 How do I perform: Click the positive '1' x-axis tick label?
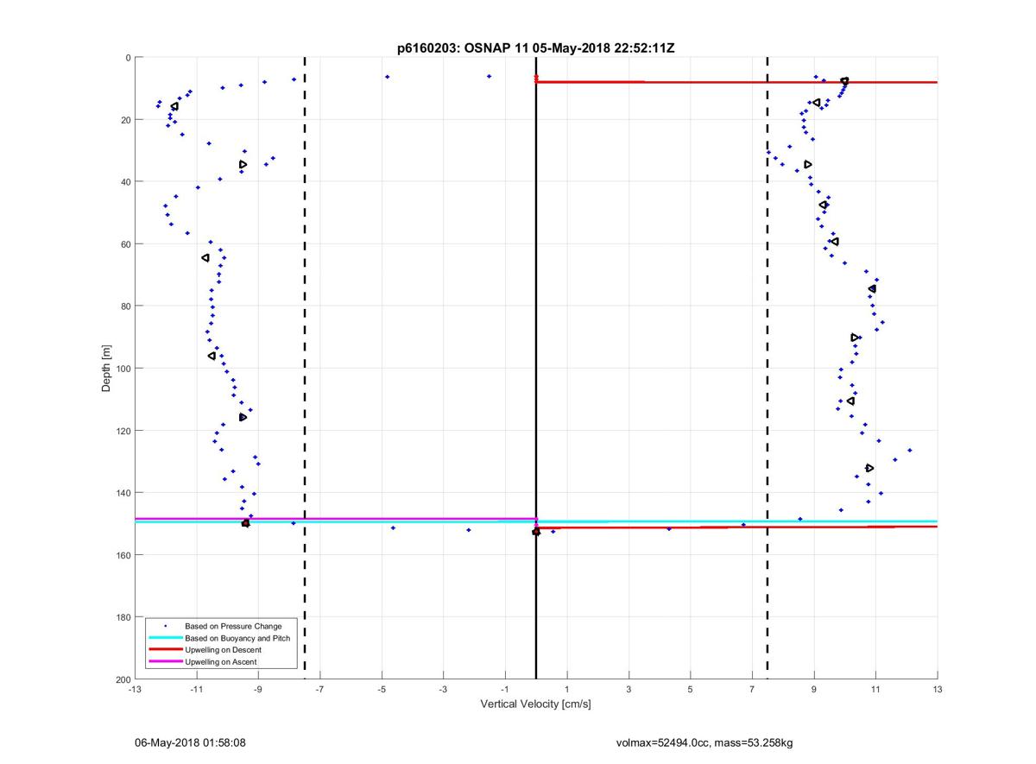[566, 690]
